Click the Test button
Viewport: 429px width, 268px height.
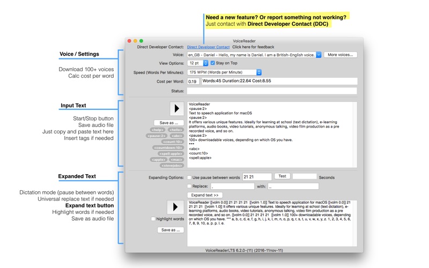[x=283, y=176]
